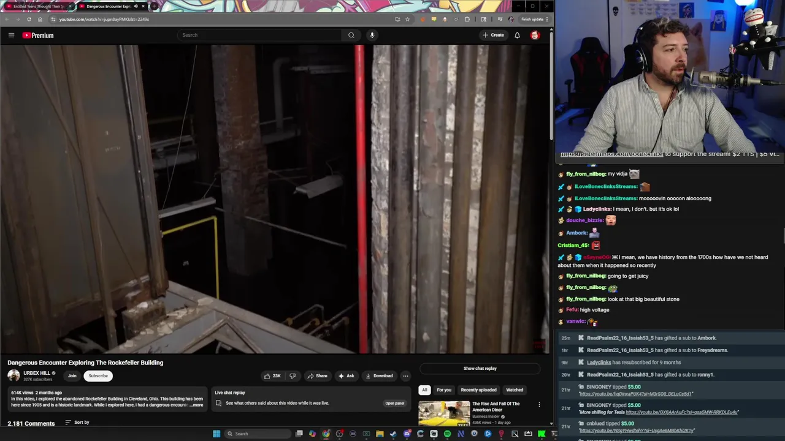Open the streamlabs.com/boneclinks link
The image size is (785, 441).
tap(611, 154)
